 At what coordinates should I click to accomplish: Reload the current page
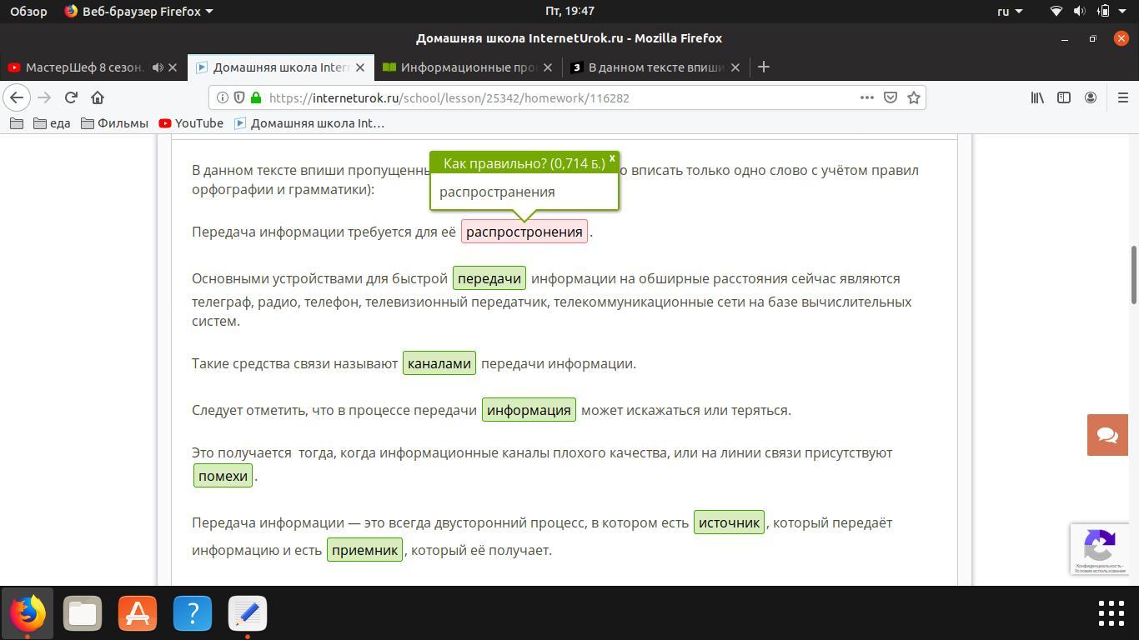coord(71,97)
